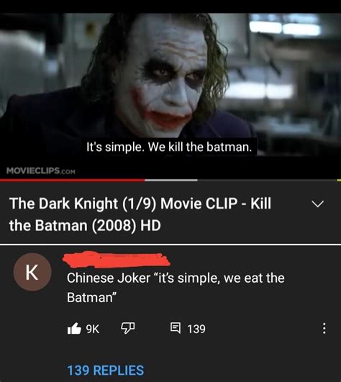Open replies via the comment bubble icon

click(176, 328)
